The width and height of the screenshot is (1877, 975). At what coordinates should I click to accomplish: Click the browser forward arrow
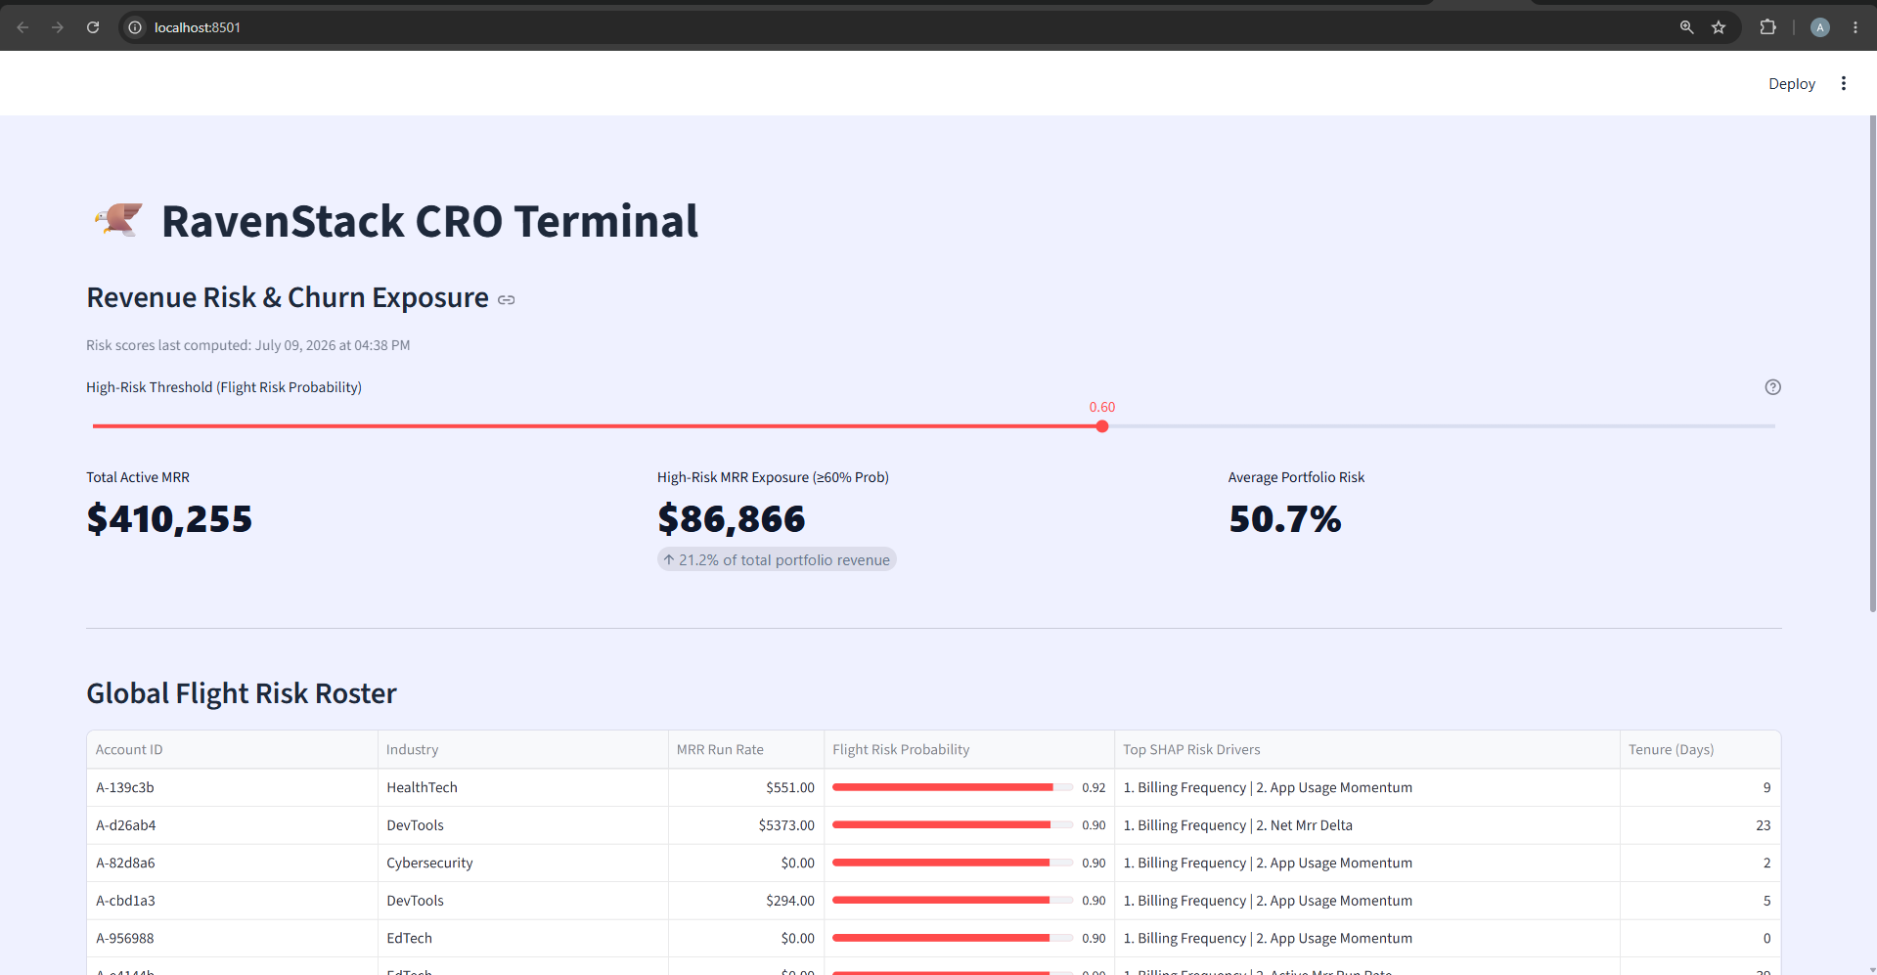58,27
